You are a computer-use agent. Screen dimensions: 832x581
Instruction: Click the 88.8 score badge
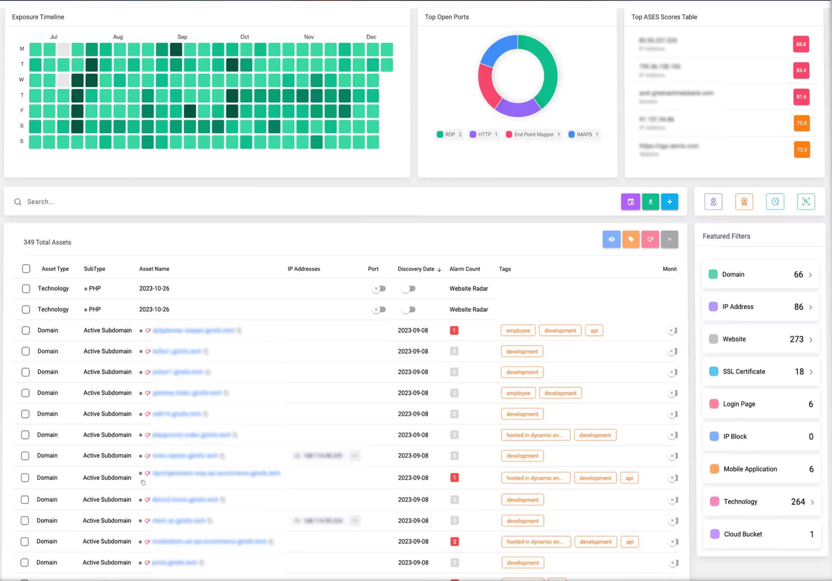[801, 44]
